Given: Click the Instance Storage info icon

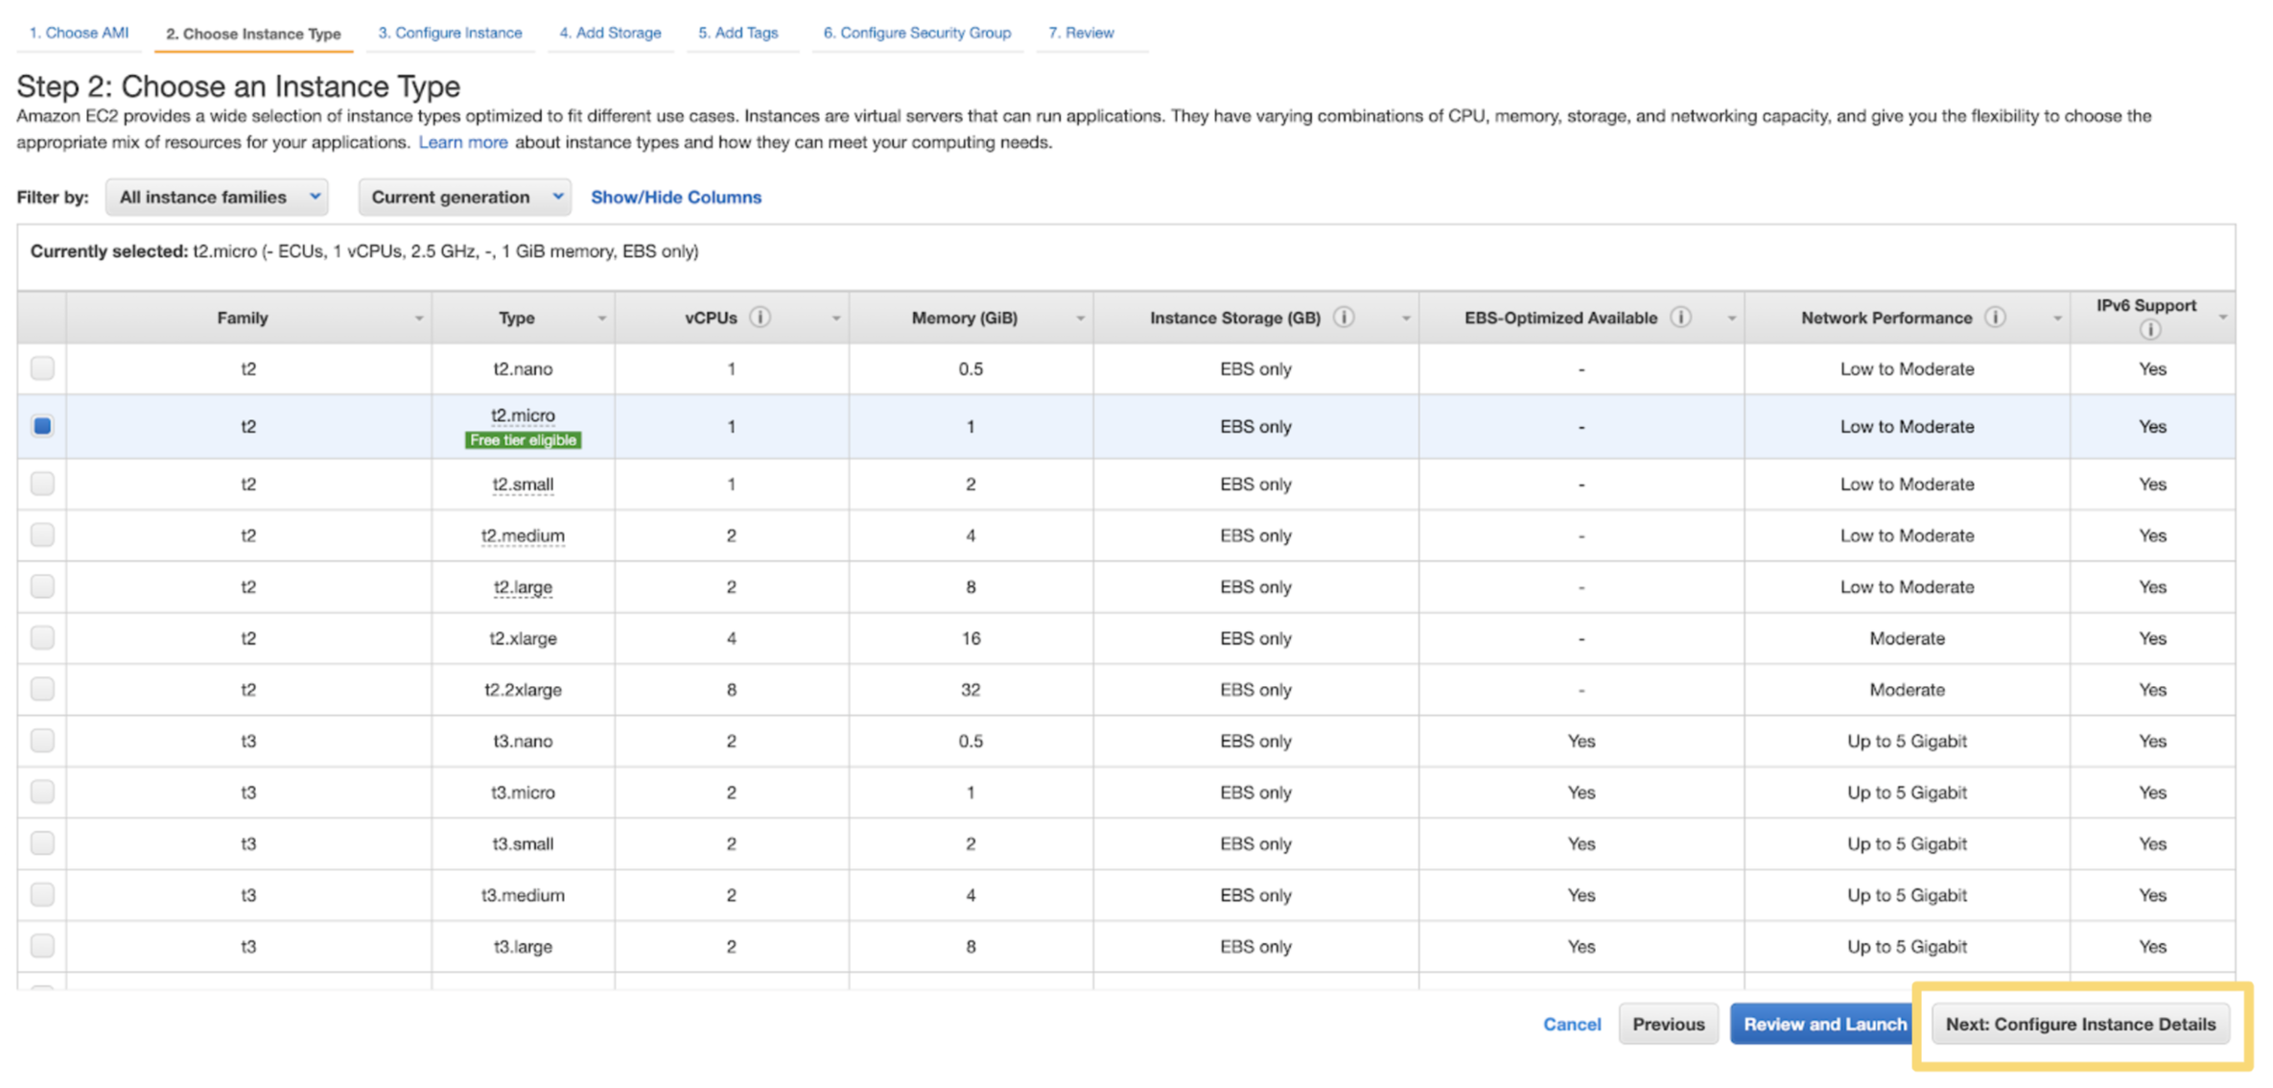Looking at the screenshot, I should (x=1344, y=318).
